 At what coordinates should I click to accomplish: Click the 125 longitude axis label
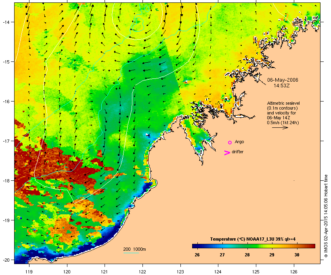pyautogui.click(x=256, y=272)
